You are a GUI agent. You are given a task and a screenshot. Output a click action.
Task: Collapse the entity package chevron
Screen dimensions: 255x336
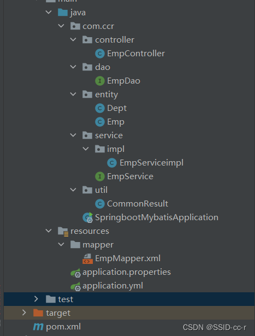(x=73, y=94)
